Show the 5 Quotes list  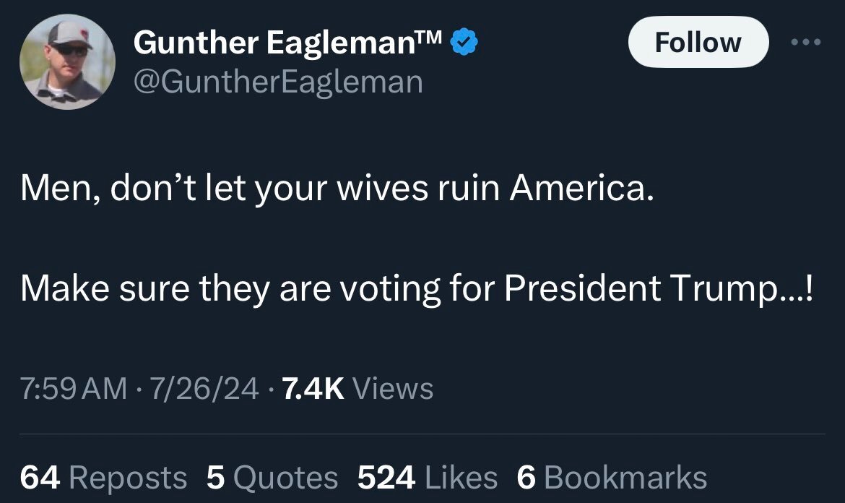pyautogui.click(x=272, y=477)
